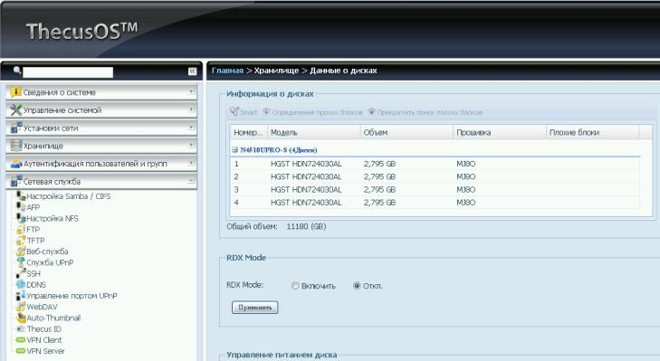Enable RDX Mode with Включить radio
Viewport: 660px width, 361px height.
295,286
